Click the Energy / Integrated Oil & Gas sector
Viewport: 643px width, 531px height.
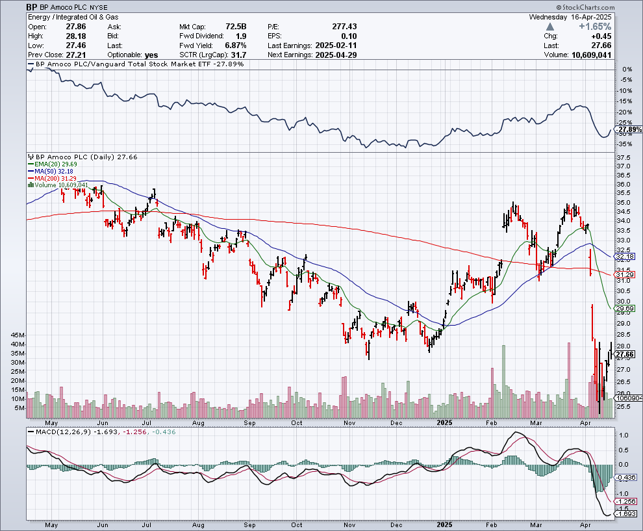pyautogui.click(x=73, y=18)
